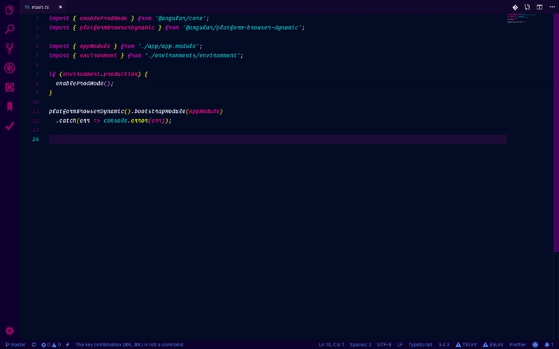Click the Synchronize Changes status icon

tap(34, 344)
